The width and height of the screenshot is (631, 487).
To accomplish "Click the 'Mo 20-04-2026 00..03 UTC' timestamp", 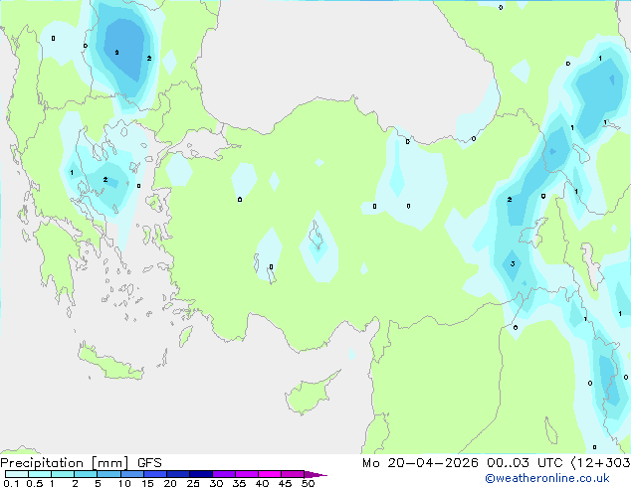I will (x=463, y=463).
